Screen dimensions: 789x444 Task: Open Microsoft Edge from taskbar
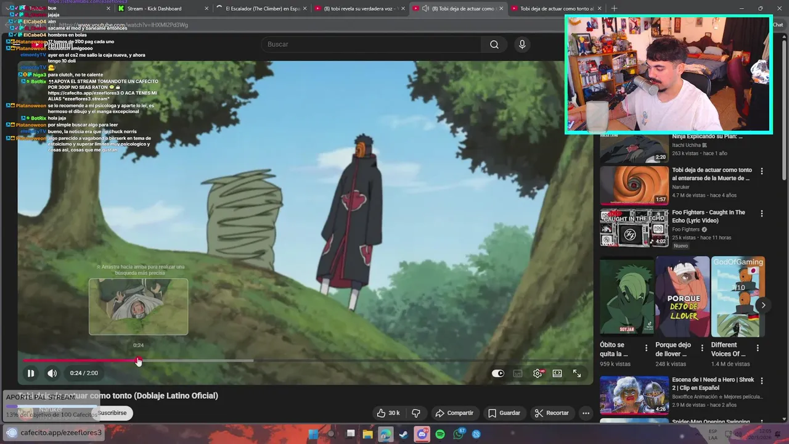(x=386, y=434)
